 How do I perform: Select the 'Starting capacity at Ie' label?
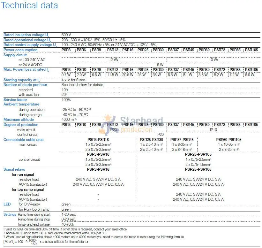[x=22, y=80]
